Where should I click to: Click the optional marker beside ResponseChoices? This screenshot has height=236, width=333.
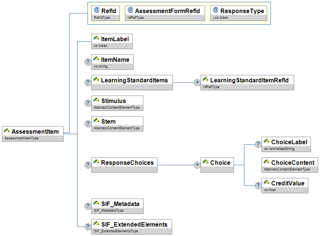[88, 165]
